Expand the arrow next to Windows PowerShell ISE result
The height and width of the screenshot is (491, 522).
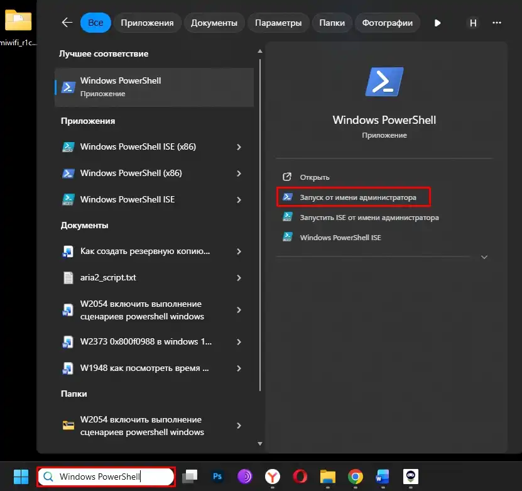point(238,199)
